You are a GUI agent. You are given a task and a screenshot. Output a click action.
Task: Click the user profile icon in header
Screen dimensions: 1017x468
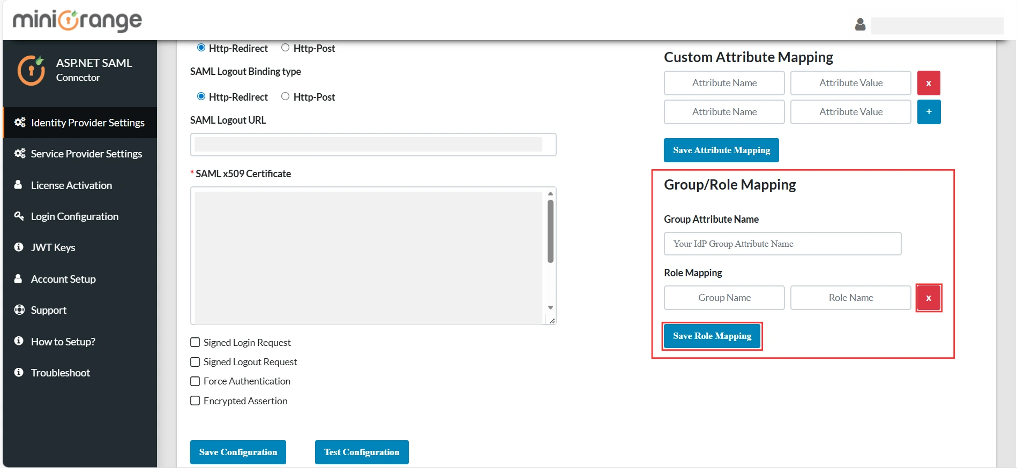click(860, 25)
